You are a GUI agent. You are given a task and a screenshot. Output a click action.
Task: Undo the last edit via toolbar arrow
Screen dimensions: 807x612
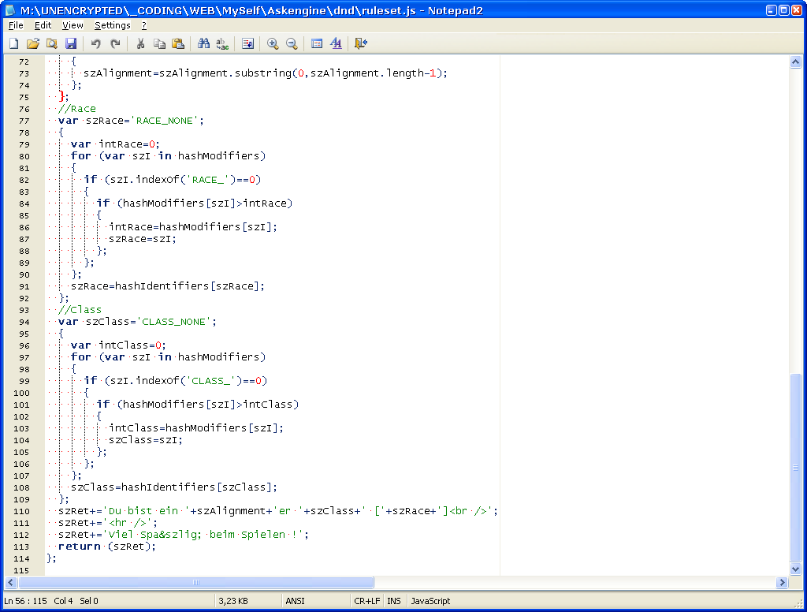[x=95, y=44]
